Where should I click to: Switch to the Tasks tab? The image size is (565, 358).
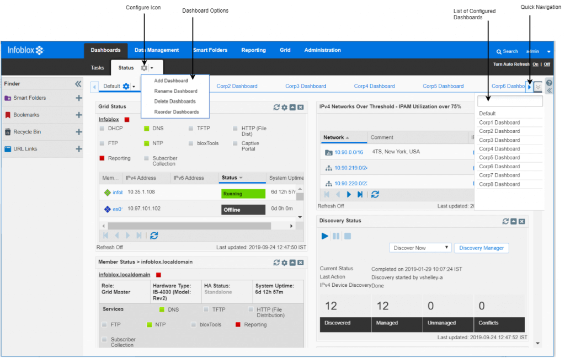pos(97,68)
